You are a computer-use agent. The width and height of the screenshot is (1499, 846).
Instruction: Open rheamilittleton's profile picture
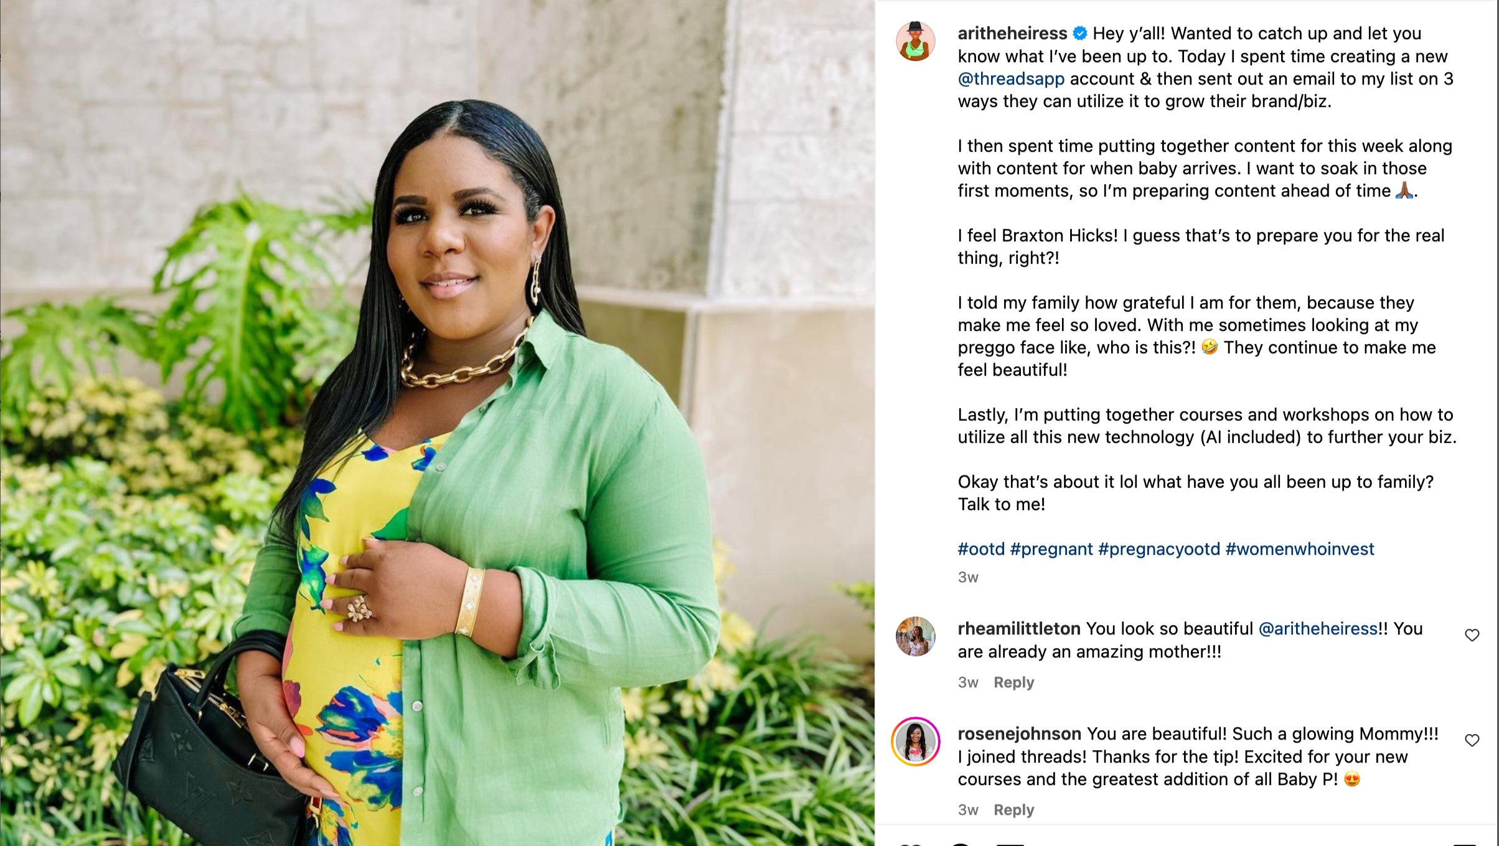[x=915, y=636]
